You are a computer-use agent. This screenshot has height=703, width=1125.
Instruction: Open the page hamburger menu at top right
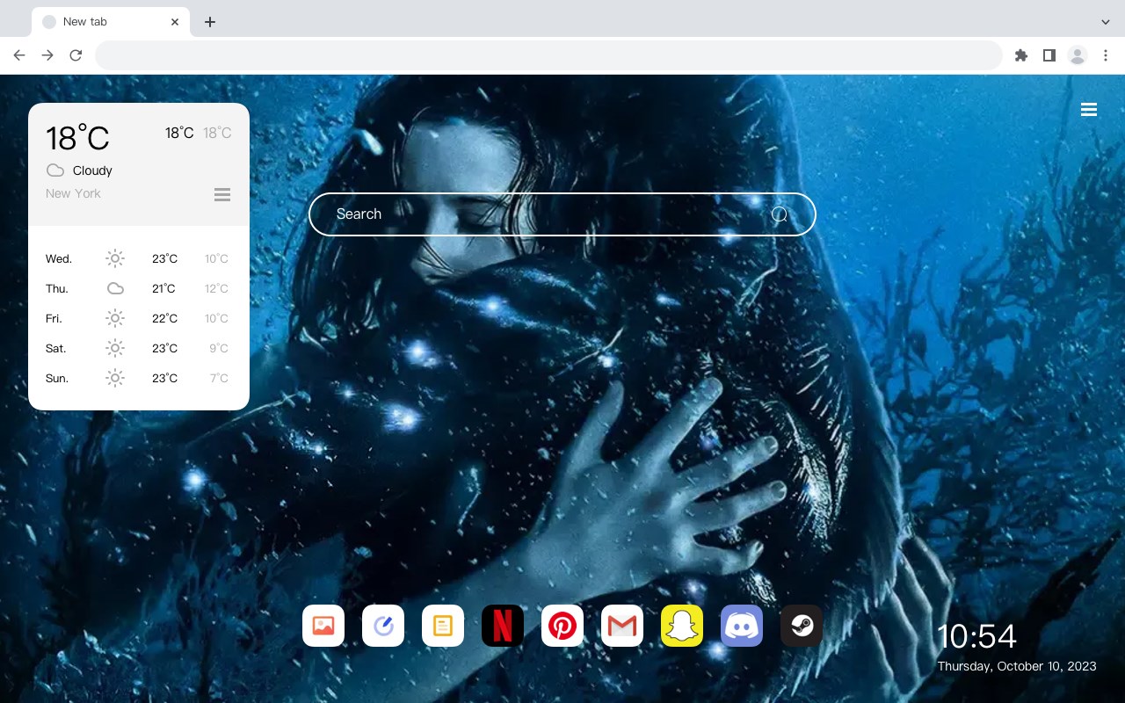tap(1089, 110)
